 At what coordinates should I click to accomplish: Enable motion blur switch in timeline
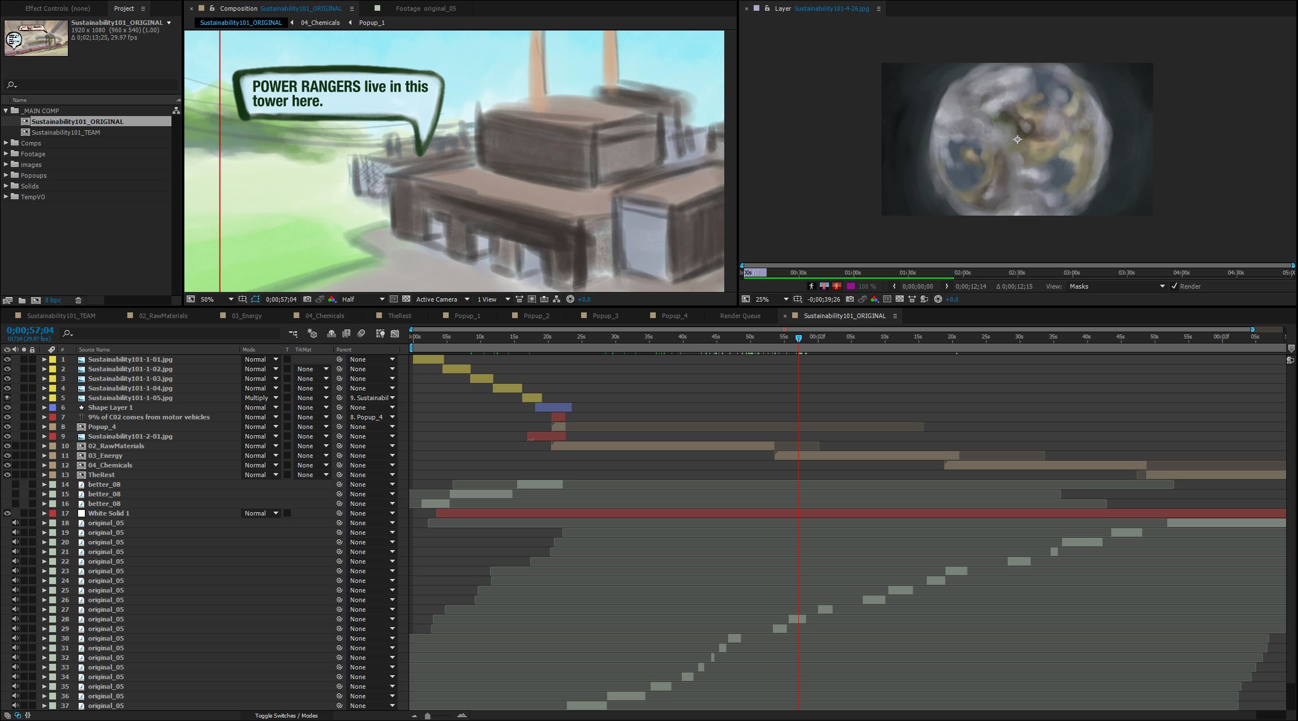point(362,334)
